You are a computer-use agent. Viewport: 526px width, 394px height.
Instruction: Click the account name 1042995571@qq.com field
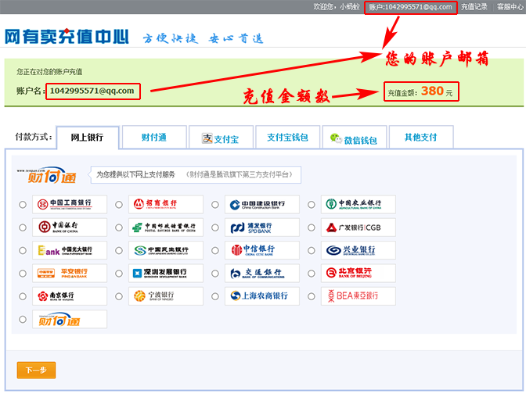point(92,91)
